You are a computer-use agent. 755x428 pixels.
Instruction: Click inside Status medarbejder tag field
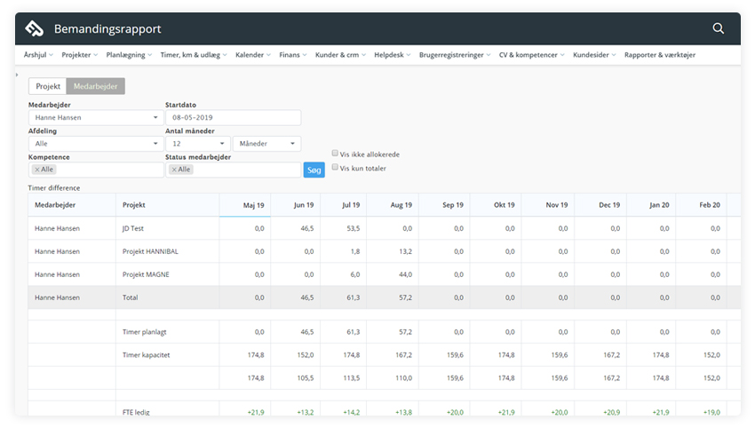click(x=233, y=170)
